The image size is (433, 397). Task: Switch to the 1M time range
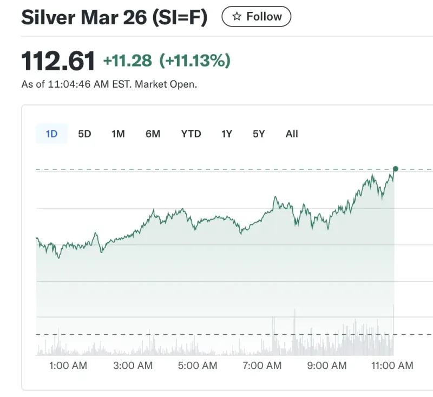click(119, 134)
